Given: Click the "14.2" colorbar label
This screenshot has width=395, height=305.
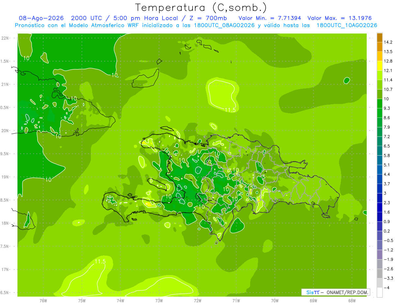Looking at the screenshot, I should pos(389,42).
